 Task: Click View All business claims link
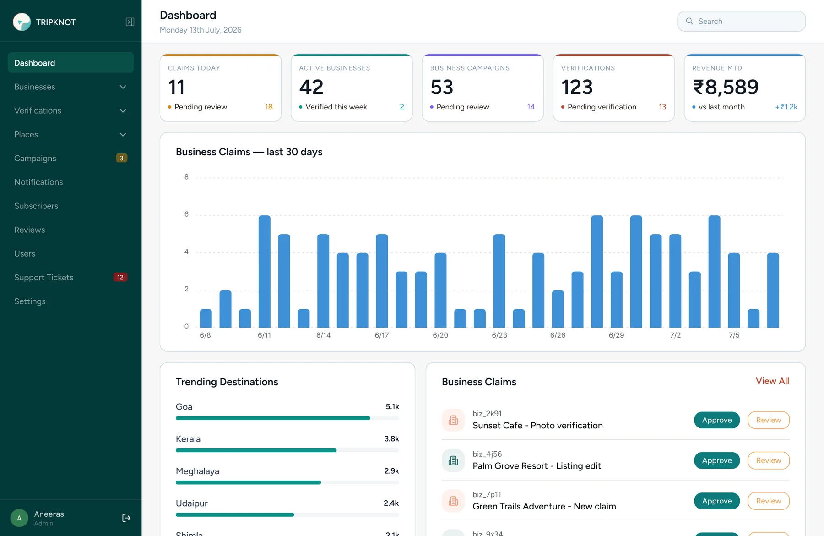coord(772,381)
